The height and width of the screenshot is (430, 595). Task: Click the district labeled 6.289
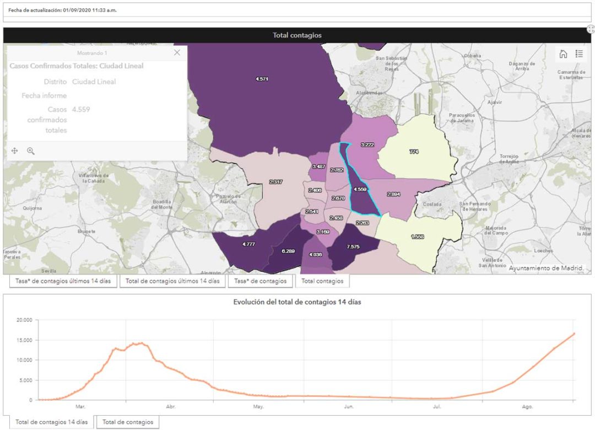point(288,251)
